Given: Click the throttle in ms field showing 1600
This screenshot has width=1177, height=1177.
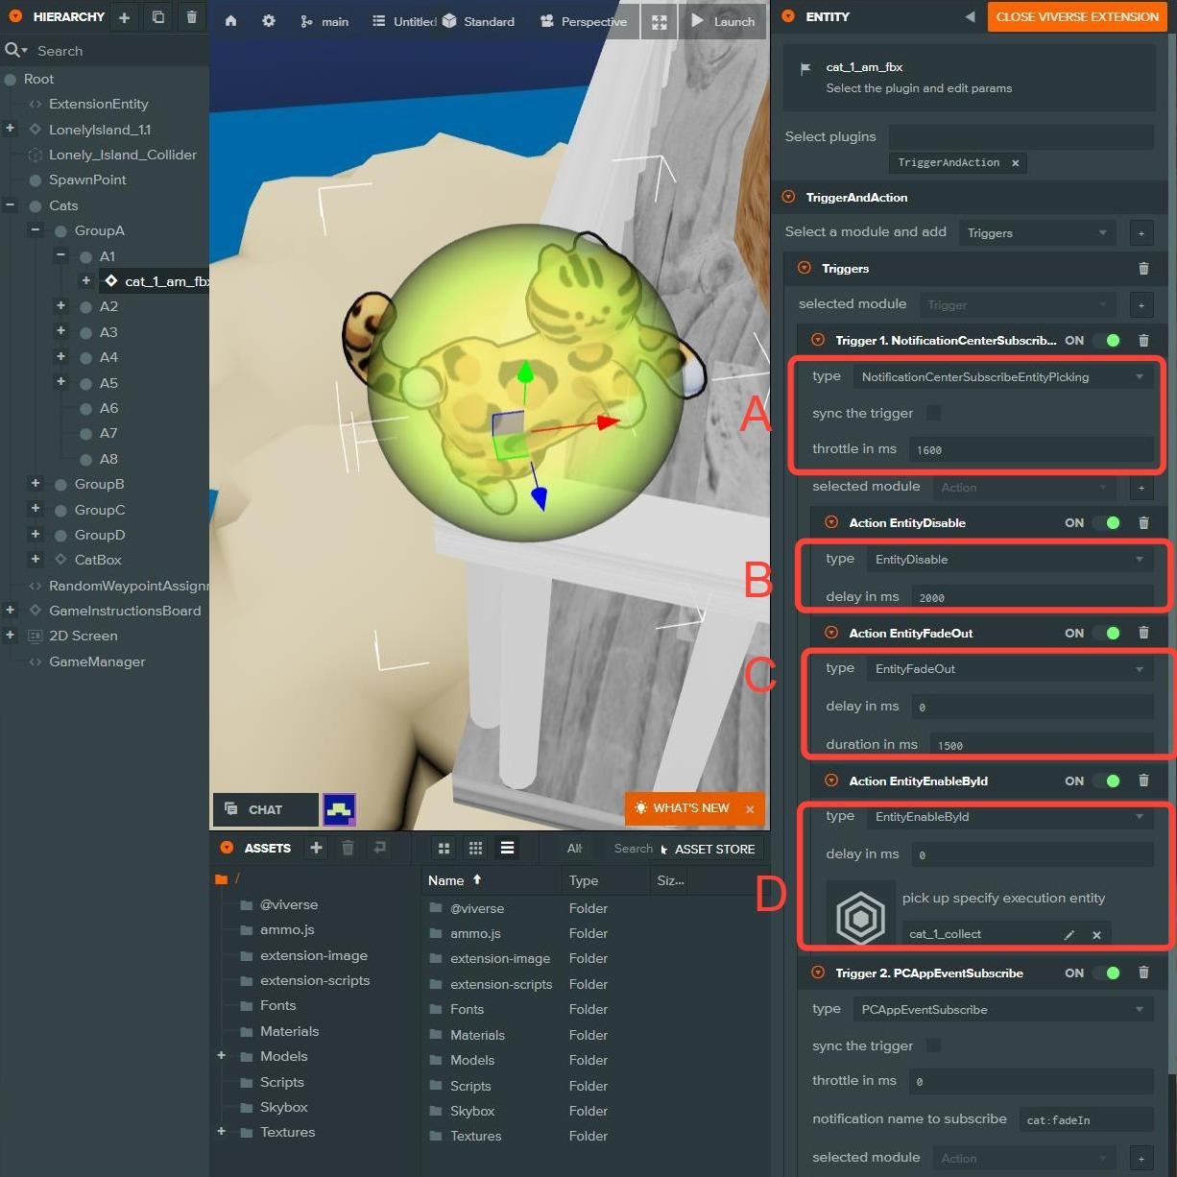Looking at the screenshot, I should [x=1030, y=449].
